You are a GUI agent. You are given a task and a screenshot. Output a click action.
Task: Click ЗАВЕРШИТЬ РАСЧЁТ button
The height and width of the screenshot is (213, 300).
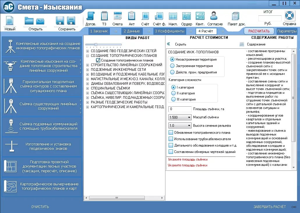(270, 207)
